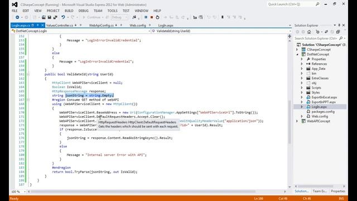Expand the CSharpeConcept project node
Screen dimensions: 357x201
coord(297,50)
